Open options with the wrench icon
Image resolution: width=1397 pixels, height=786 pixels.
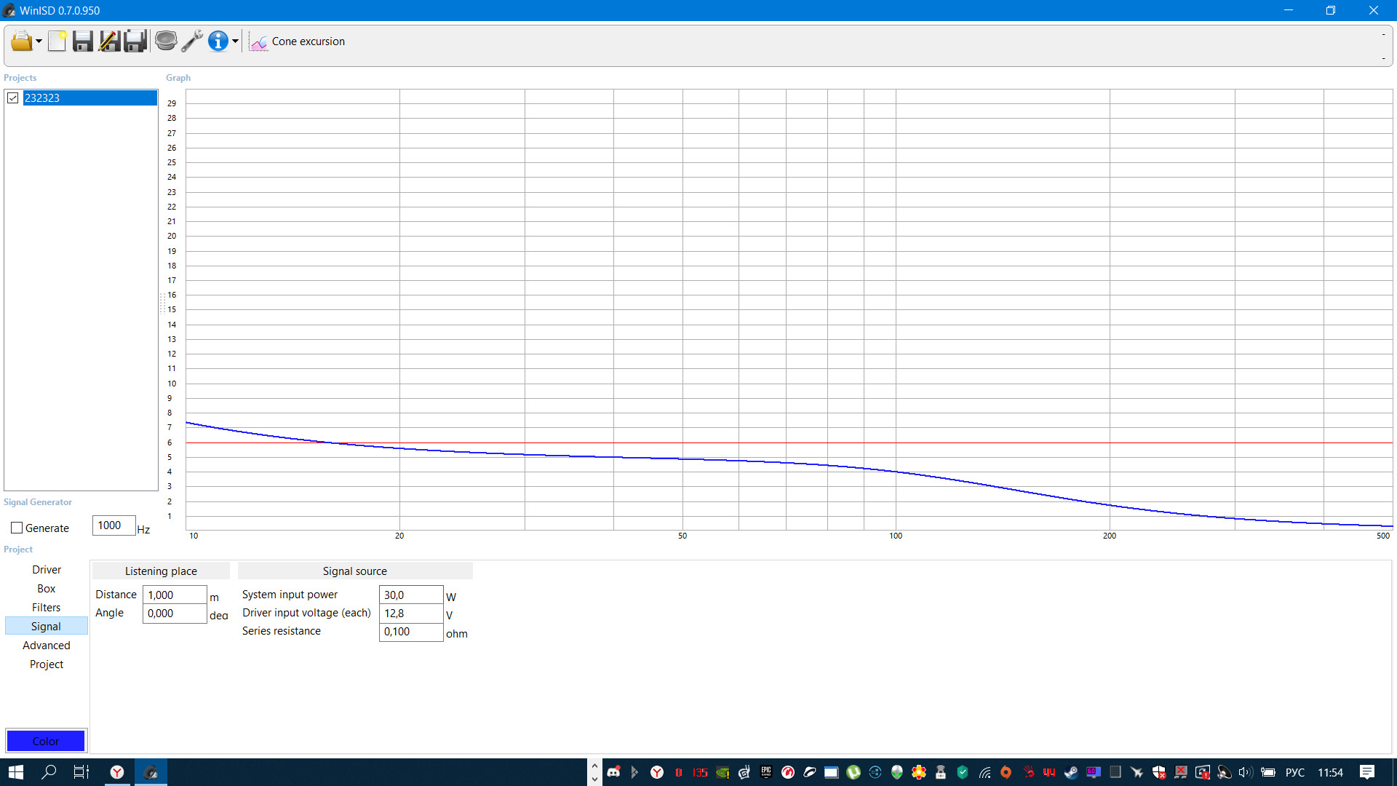(x=192, y=41)
